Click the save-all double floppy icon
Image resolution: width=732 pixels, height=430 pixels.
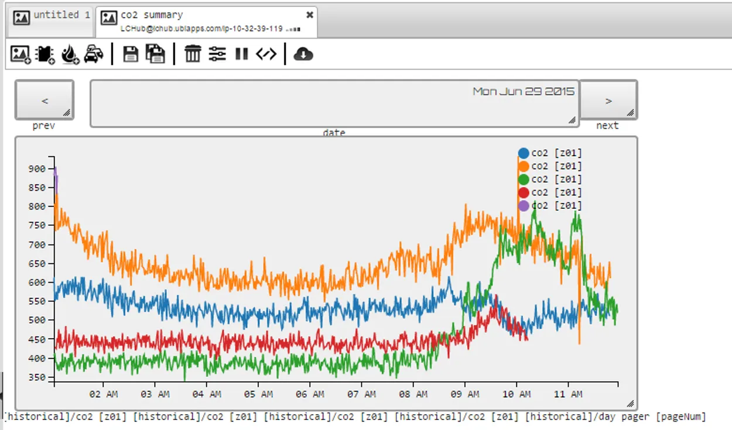pos(155,54)
